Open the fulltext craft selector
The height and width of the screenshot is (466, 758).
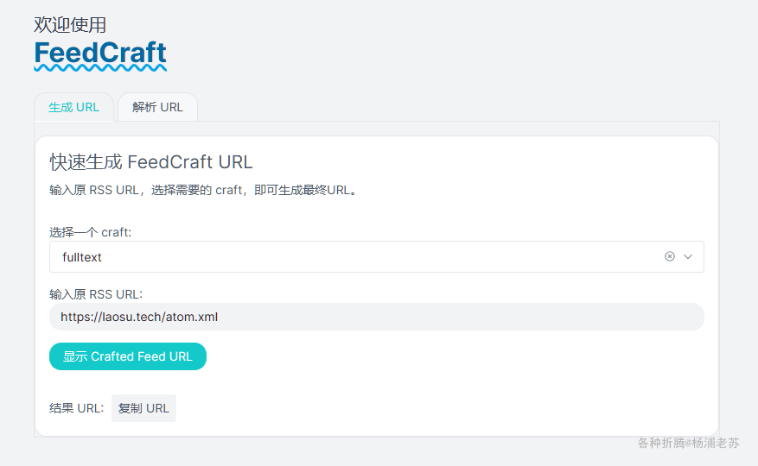(x=377, y=256)
